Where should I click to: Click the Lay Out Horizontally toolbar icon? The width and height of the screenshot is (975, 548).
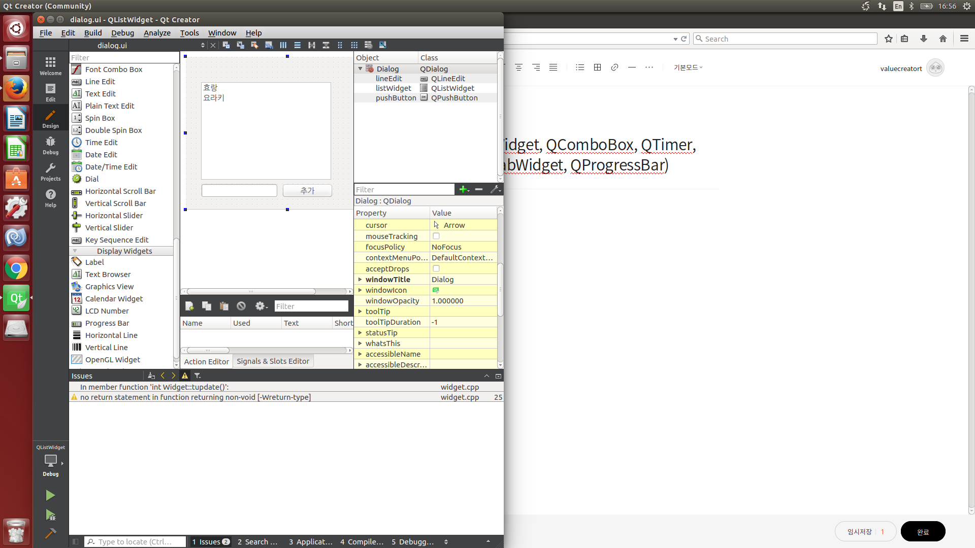click(283, 45)
